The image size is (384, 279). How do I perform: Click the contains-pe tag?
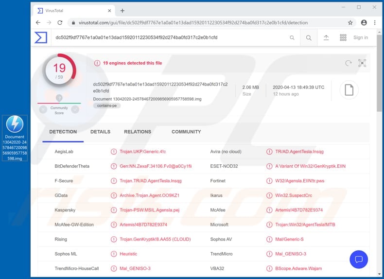point(107,105)
